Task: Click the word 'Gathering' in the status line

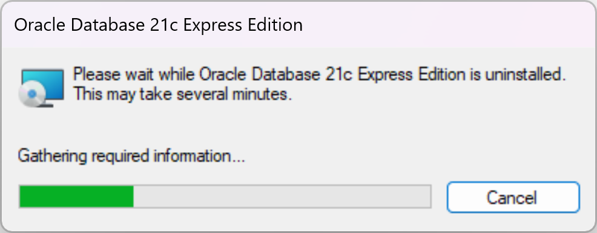Action: click(x=52, y=156)
